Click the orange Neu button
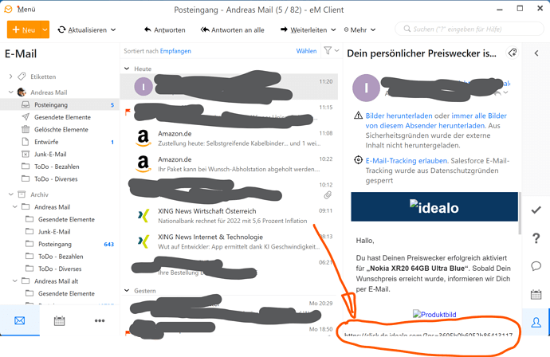550x357 pixels. [x=24, y=29]
